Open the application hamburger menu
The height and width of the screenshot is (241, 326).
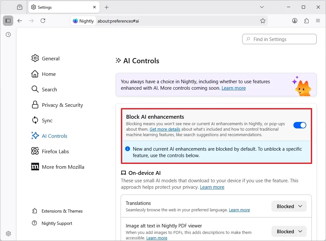pyautogui.click(x=318, y=21)
